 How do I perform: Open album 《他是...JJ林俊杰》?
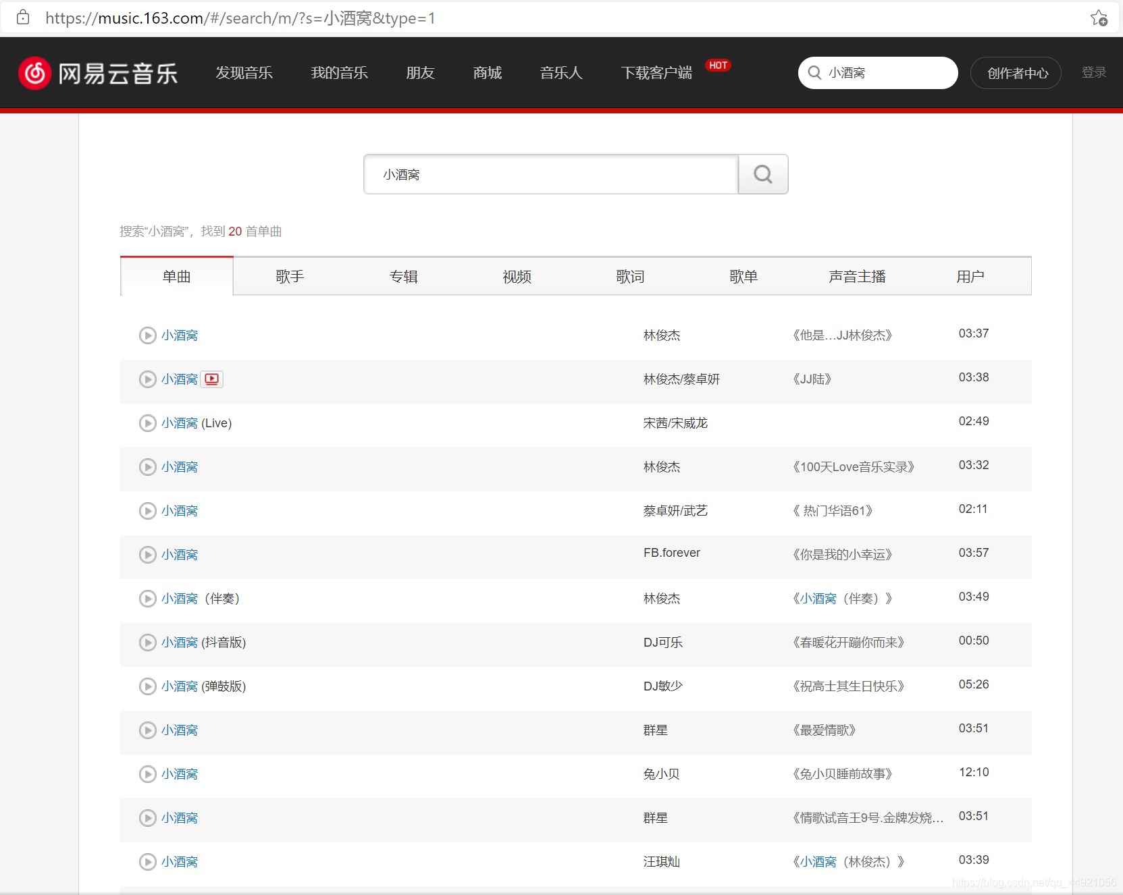842,335
